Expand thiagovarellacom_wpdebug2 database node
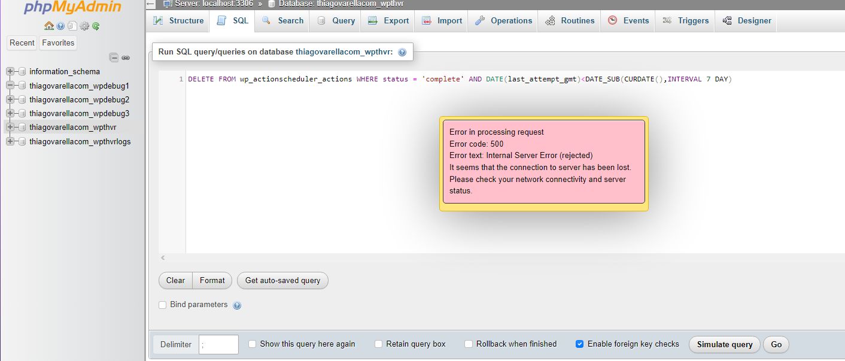845x361 pixels. (10, 99)
